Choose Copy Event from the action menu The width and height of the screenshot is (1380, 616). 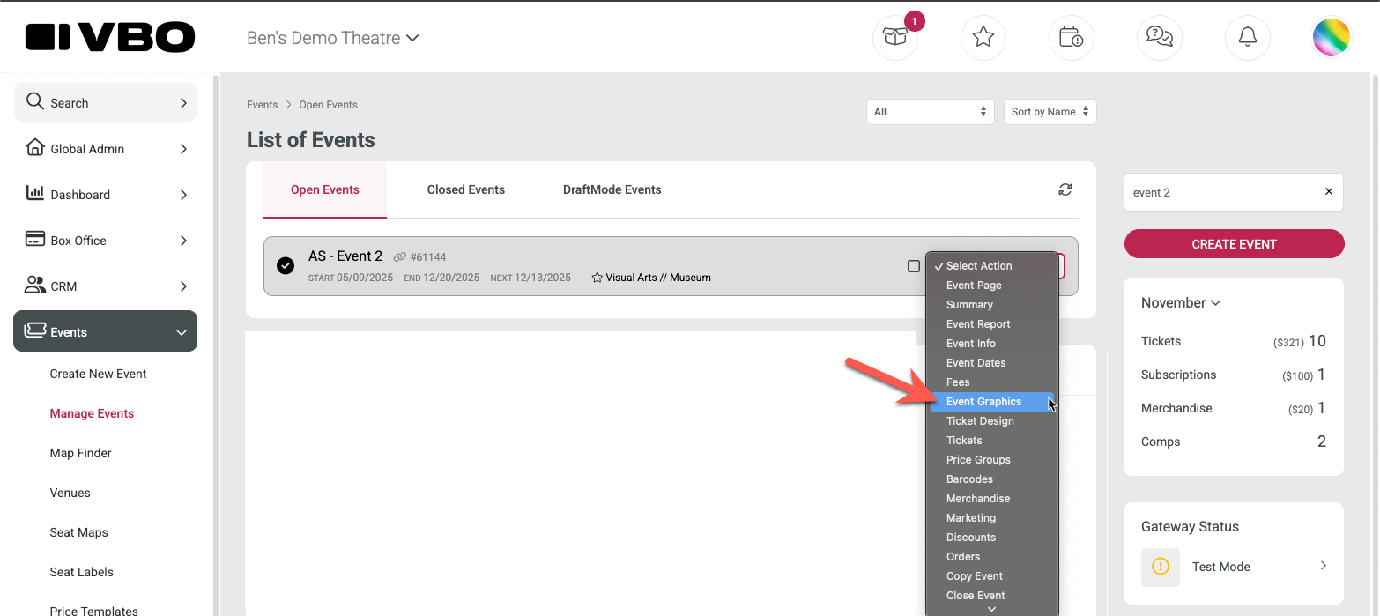[991, 576]
